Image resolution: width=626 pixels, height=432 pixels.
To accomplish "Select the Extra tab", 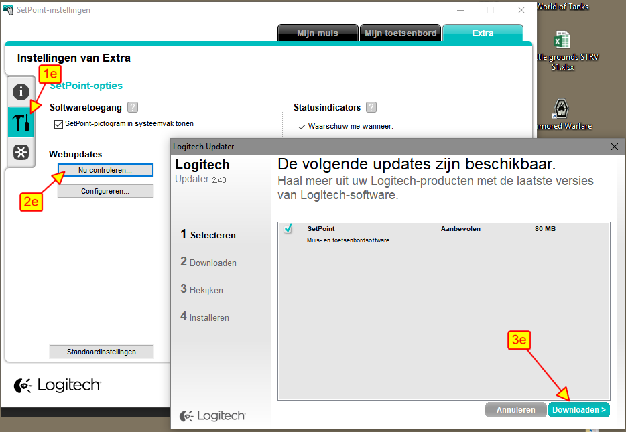I will [x=483, y=33].
